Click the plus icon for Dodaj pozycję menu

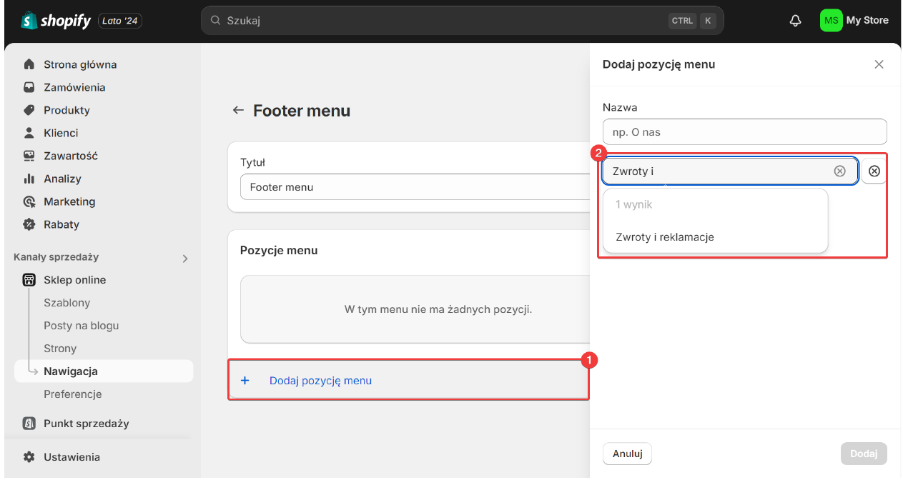click(245, 381)
